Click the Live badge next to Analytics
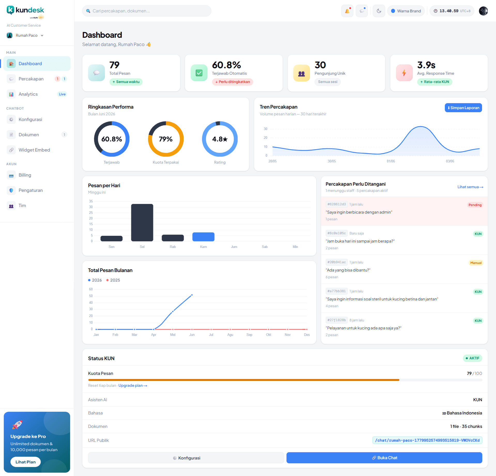The width and height of the screenshot is (496, 476). pos(62,94)
